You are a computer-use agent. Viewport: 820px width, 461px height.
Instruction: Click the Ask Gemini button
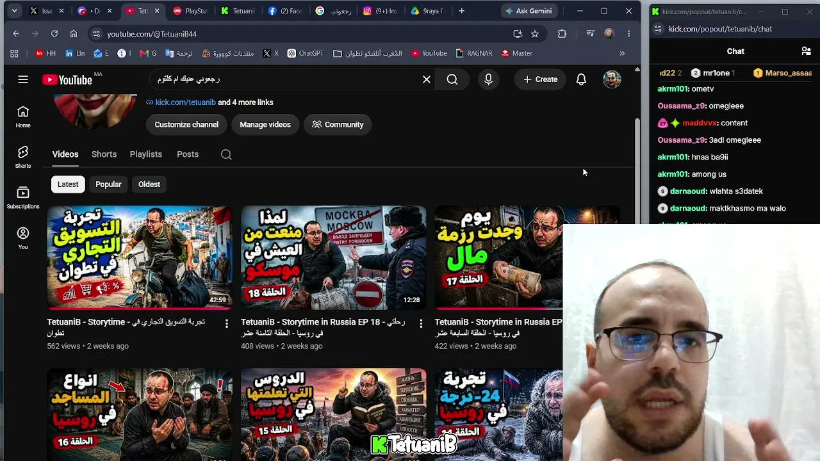pyautogui.click(x=529, y=11)
